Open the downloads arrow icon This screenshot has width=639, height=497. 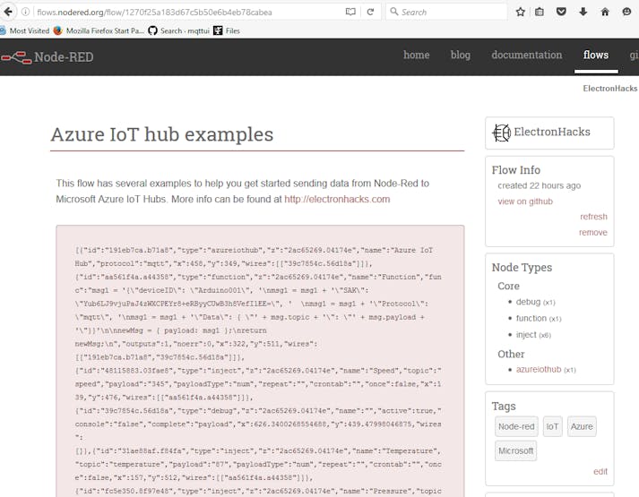click(x=583, y=12)
